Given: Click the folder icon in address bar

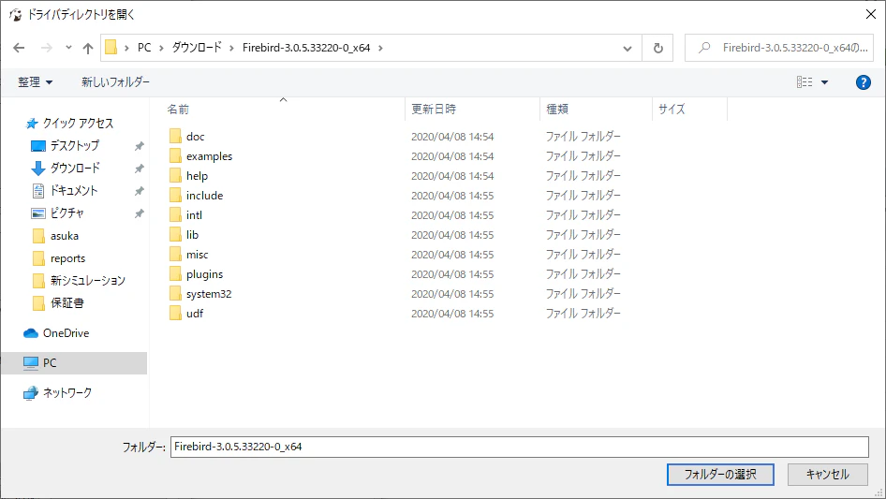Looking at the screenshot, I should pyautogui.click(x=111, y=48).
